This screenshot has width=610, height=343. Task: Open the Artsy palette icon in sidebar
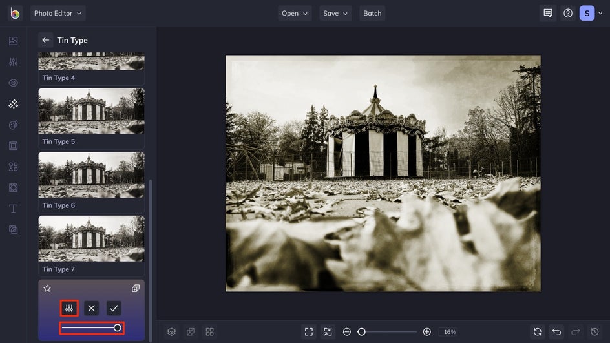click(13, 125)
